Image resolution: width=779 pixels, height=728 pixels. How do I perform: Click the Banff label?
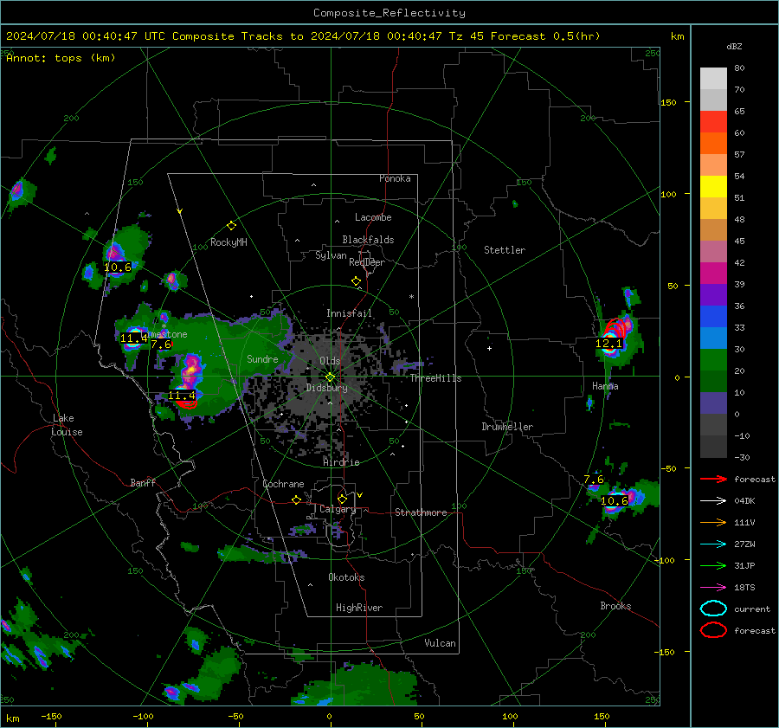coord(143,483)
